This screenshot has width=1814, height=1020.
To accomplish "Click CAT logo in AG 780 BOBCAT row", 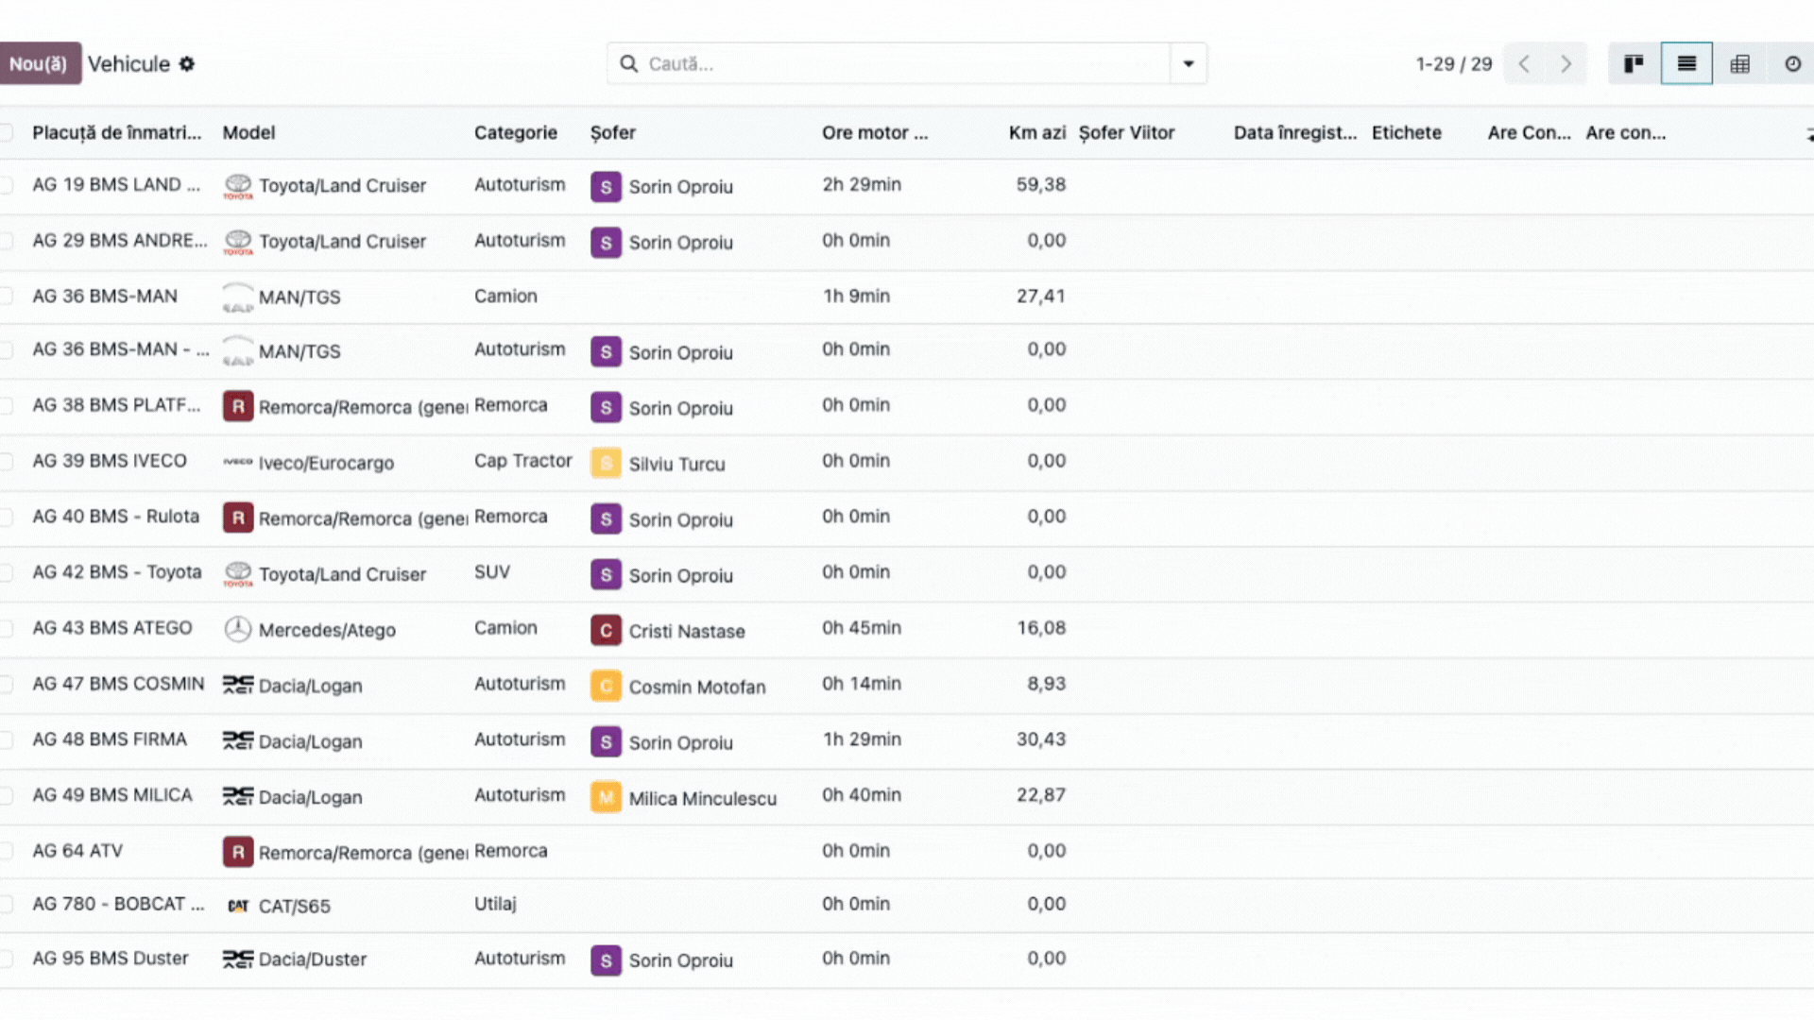I will click(x=238, y=906).
